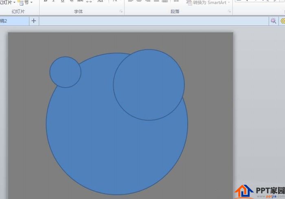The image size is (285, 199).
Task: Click the 字体 group label
Action: 79,11
